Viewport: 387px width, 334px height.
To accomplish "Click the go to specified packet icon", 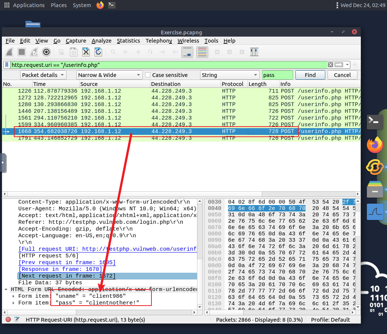I will click(x=150, y=52).
